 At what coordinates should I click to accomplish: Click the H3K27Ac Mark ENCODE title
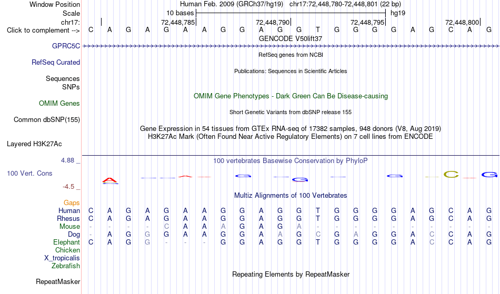pos(291,137)
